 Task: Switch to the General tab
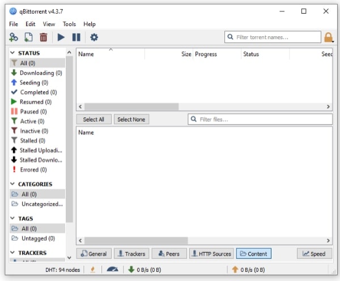coord(94,254)
